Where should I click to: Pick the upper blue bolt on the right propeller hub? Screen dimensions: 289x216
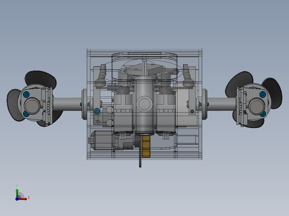tap(263, 95)
